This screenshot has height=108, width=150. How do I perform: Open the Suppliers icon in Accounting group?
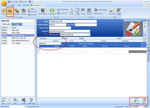pos(17,12)
